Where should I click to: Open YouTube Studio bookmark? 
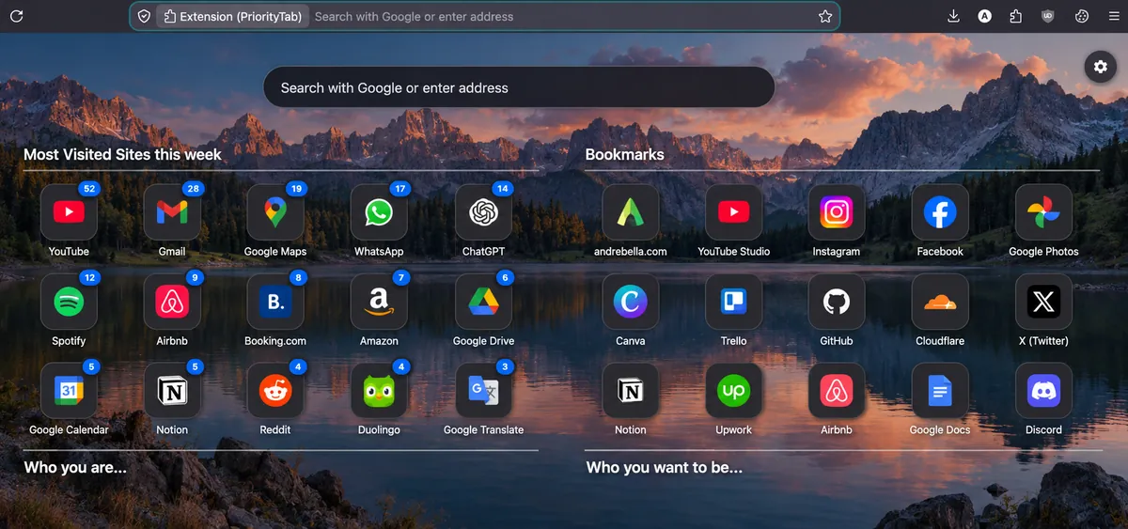click(x=733, y=212)
